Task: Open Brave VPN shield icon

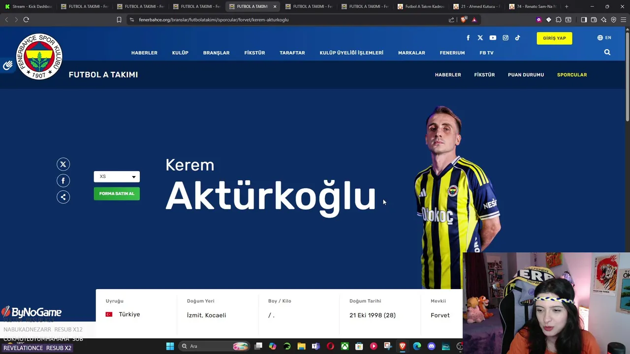Action: click(614, 20)
